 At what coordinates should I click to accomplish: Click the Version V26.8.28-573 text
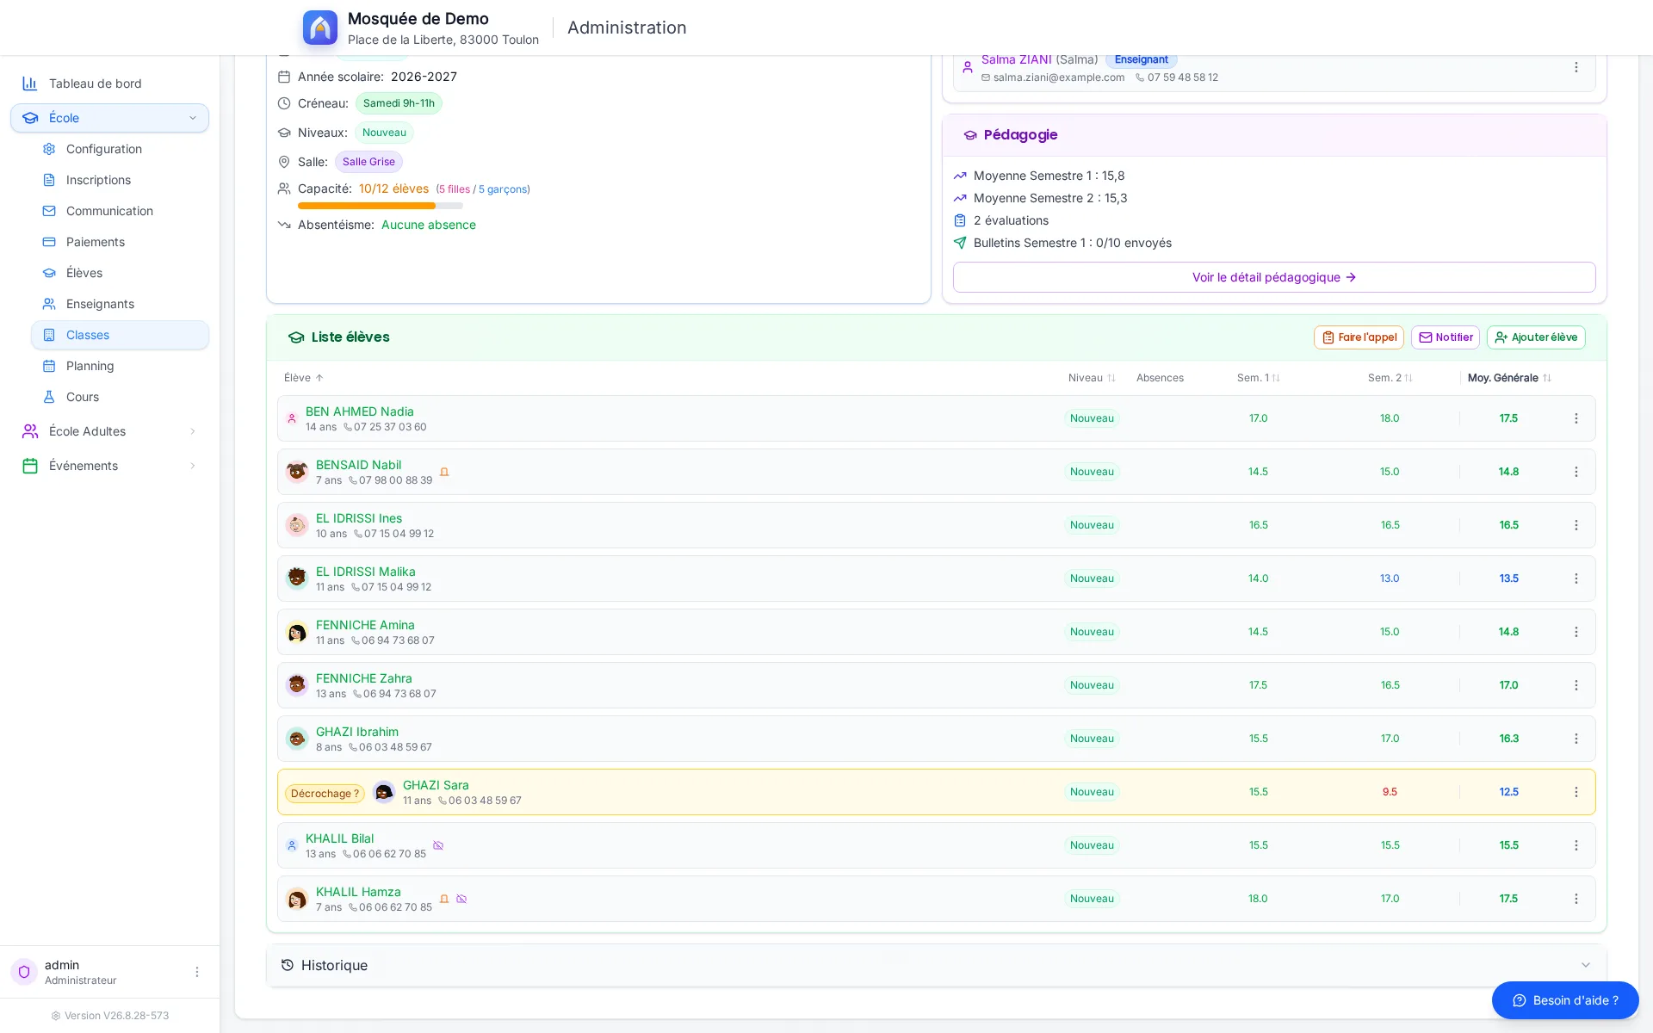pyautogui.click(x=116, y=1016)
